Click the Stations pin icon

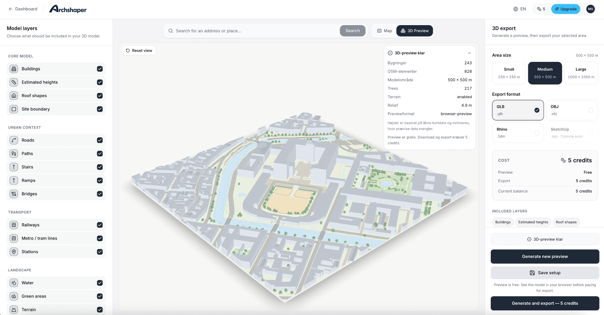(x=14, y=252)
